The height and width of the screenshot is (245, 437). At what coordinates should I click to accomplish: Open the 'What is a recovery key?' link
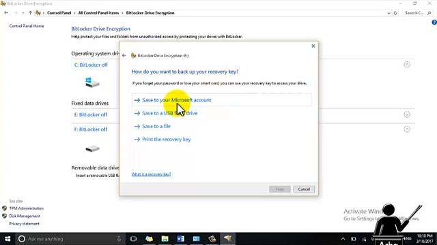(x=151, y=174)
